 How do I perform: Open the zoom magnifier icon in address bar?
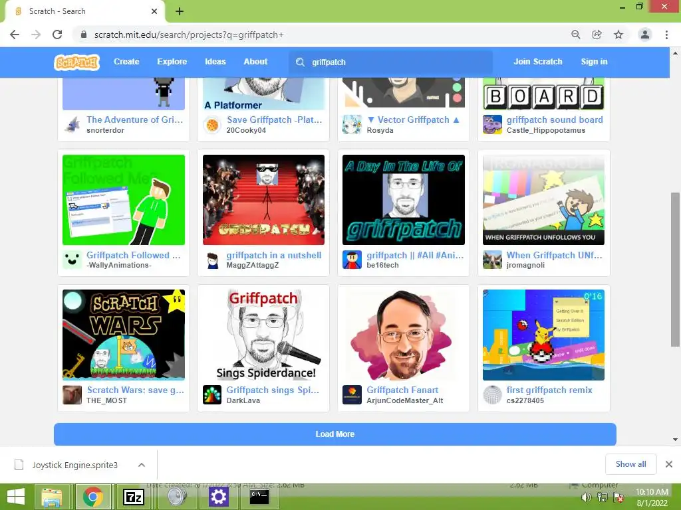(x=575, y=35)
